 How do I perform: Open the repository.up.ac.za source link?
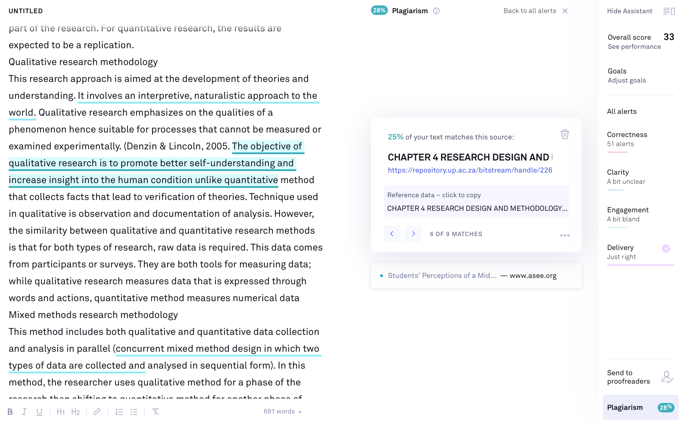(470, 170)
